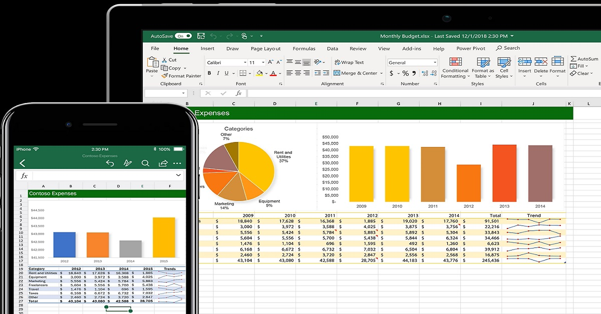Toggle bold formatting
The width and height of the screenshot is (601, 314).
[210, 73]
